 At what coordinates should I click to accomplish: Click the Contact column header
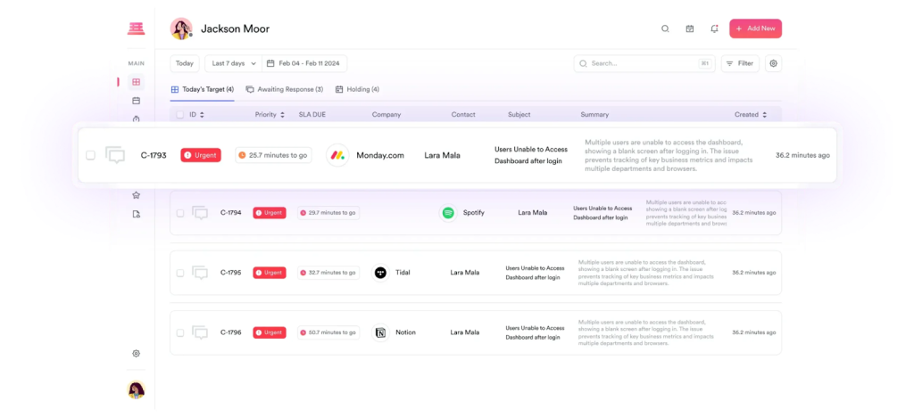(463, 115)
